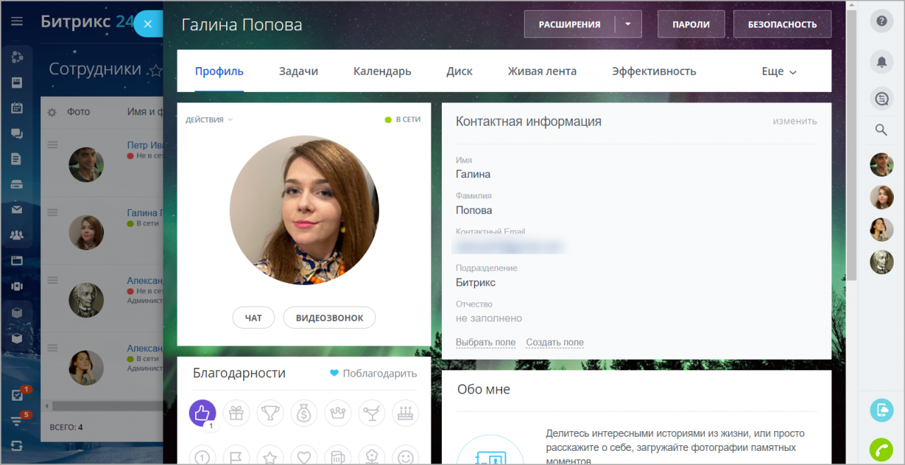Open the Еще dropdown in the profile tabs

[778, 71]
